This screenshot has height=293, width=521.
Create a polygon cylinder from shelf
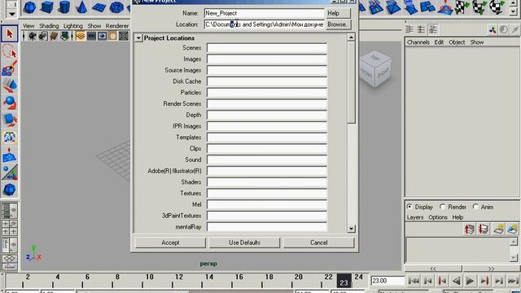coord(64,7)
